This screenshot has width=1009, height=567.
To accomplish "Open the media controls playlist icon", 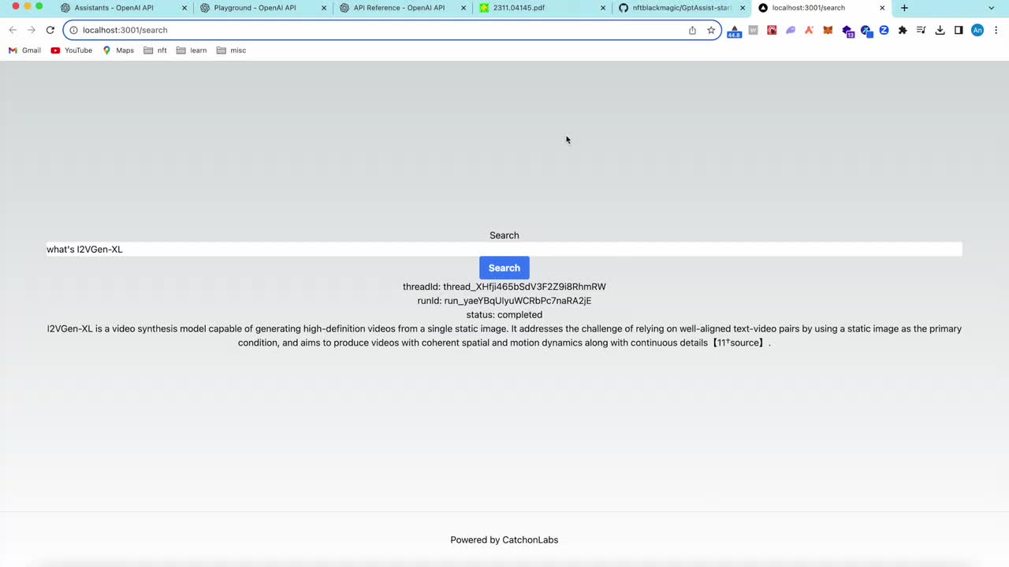I will 921,30.
